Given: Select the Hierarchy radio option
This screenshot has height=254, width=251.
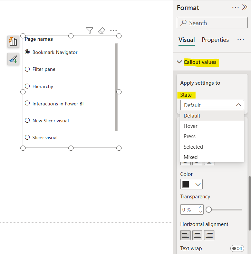Looking at the screenshot, I should [28, 86].
